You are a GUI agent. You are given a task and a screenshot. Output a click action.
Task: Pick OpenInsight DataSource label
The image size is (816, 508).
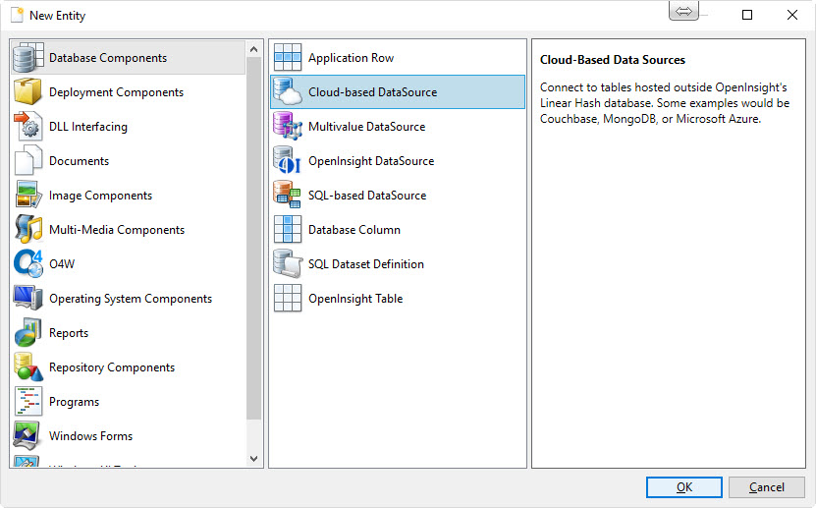point(371,161)
